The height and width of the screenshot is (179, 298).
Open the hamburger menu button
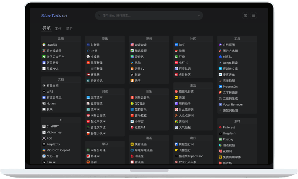coord(254,16)
